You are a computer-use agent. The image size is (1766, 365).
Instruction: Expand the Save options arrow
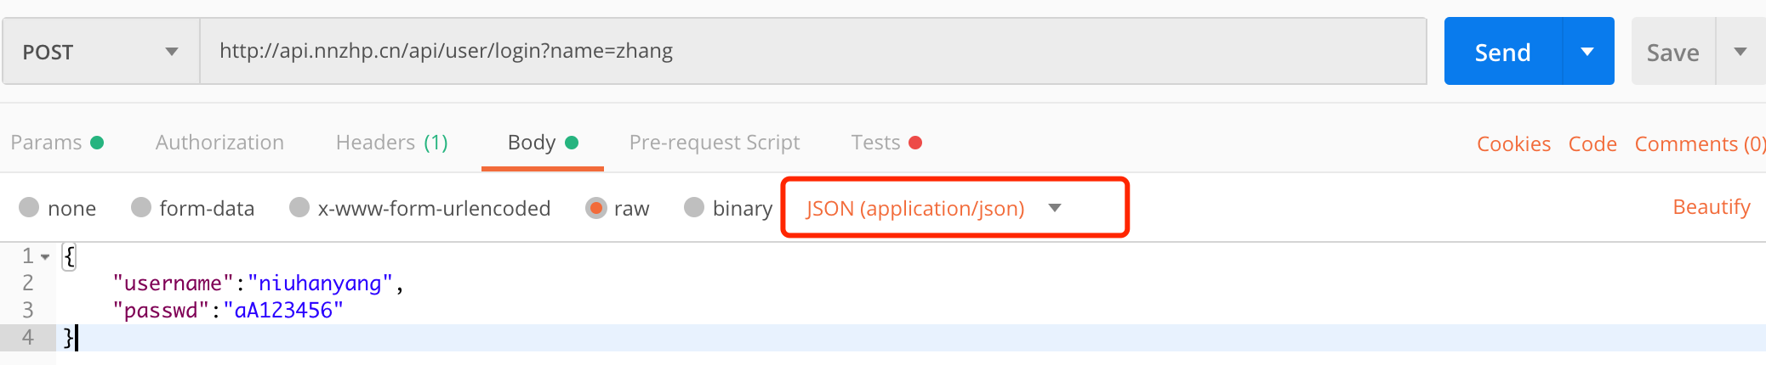pyautogui.click(x=1740, y=52)
